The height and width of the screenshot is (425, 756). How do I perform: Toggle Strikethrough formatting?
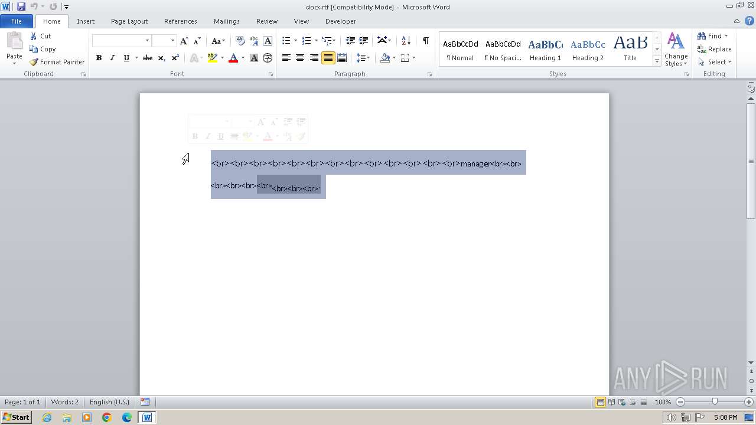(x=148, y=58)
